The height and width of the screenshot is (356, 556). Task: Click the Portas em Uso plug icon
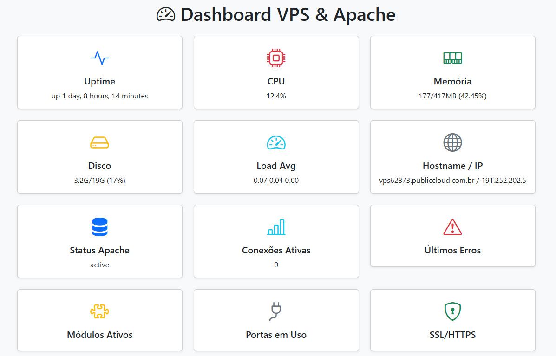click(x=276, y=311)
